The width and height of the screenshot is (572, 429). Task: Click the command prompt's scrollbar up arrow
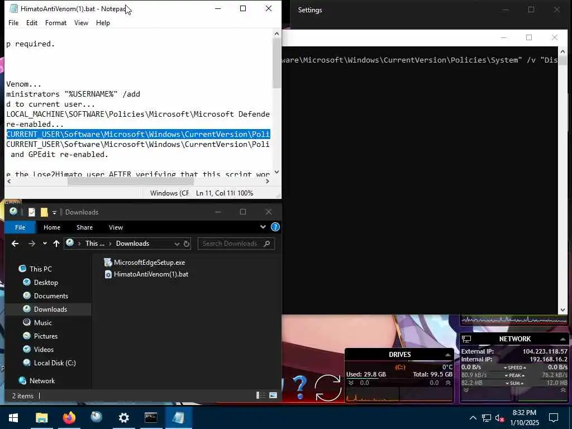562,52
